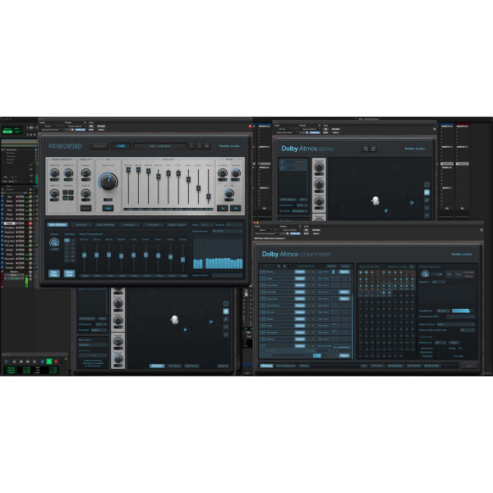Click Reset Objects button in lower Beam
This screenshot has height=493, width=493.
(87, 319)
